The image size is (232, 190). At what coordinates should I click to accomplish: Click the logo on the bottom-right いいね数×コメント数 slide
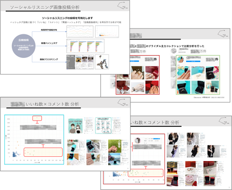coord(224,121)
